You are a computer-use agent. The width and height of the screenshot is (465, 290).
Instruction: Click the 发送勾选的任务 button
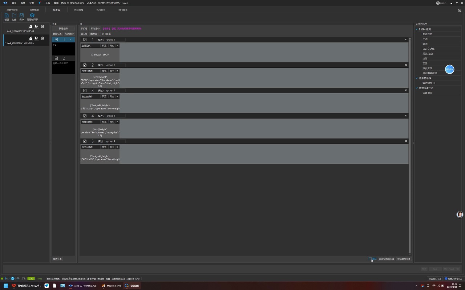[386, 259]
